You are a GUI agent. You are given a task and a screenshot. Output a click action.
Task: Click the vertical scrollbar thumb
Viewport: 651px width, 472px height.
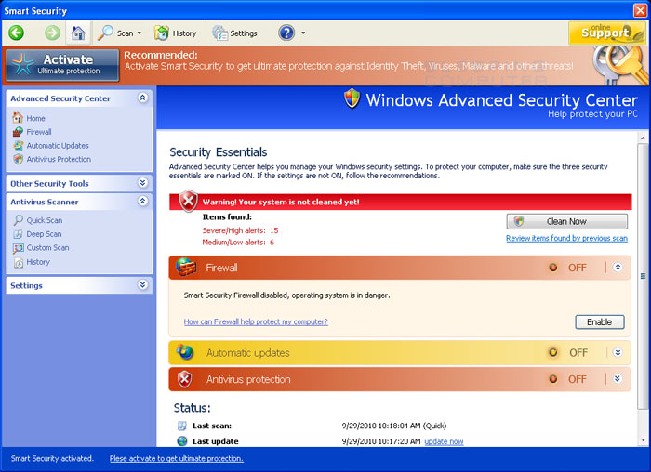coord(643,275)
